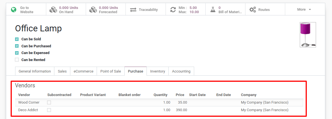Image resolution: width=332 pixels, height=119 pixels.
Task: Click the Routes gears icon
Action: pos(253,10)
